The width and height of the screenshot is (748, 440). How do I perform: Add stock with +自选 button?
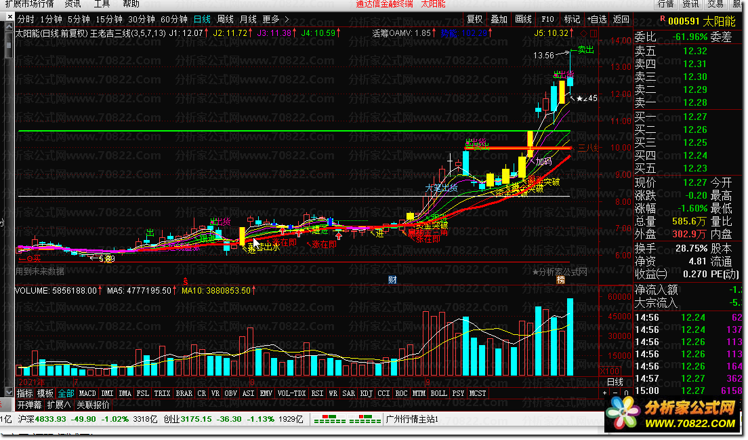point(597,19)
